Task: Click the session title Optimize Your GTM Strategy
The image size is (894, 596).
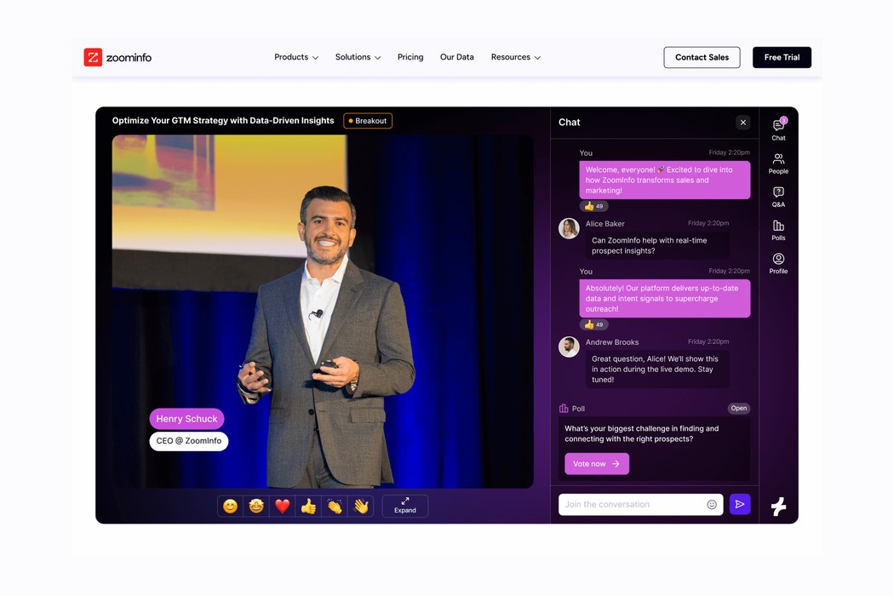Action: click(223, 120)
